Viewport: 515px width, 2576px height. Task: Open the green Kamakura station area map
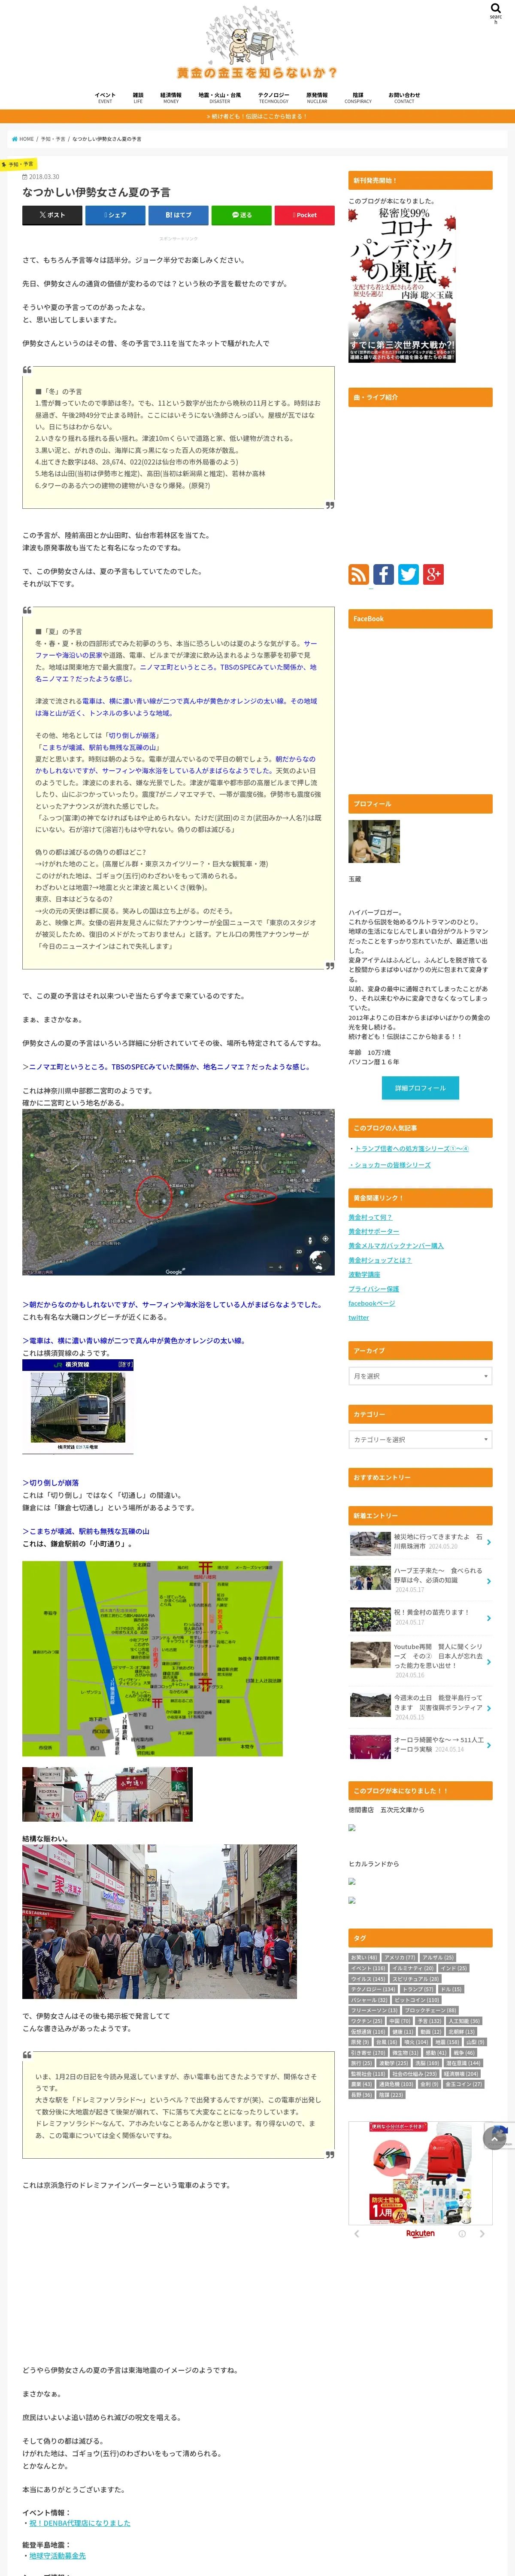pyautogui.click(x=152, y=1659)
